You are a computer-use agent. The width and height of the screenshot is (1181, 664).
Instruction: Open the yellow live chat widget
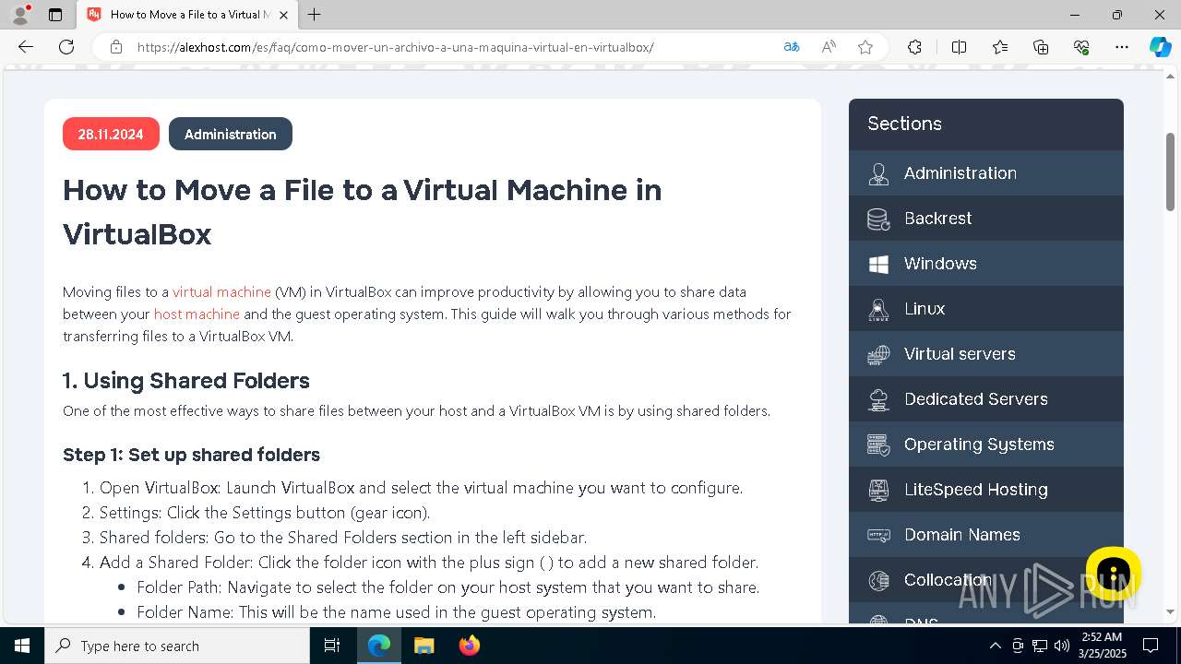coord(1114,575)
